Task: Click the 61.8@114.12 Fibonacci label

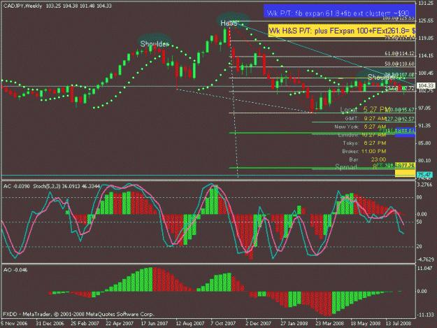Action: tap(400, 53)
